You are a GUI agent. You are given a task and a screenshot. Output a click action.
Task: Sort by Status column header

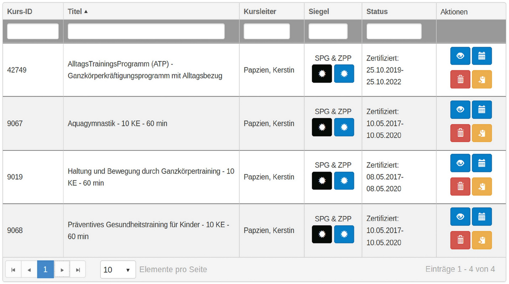tap(377, 12)
